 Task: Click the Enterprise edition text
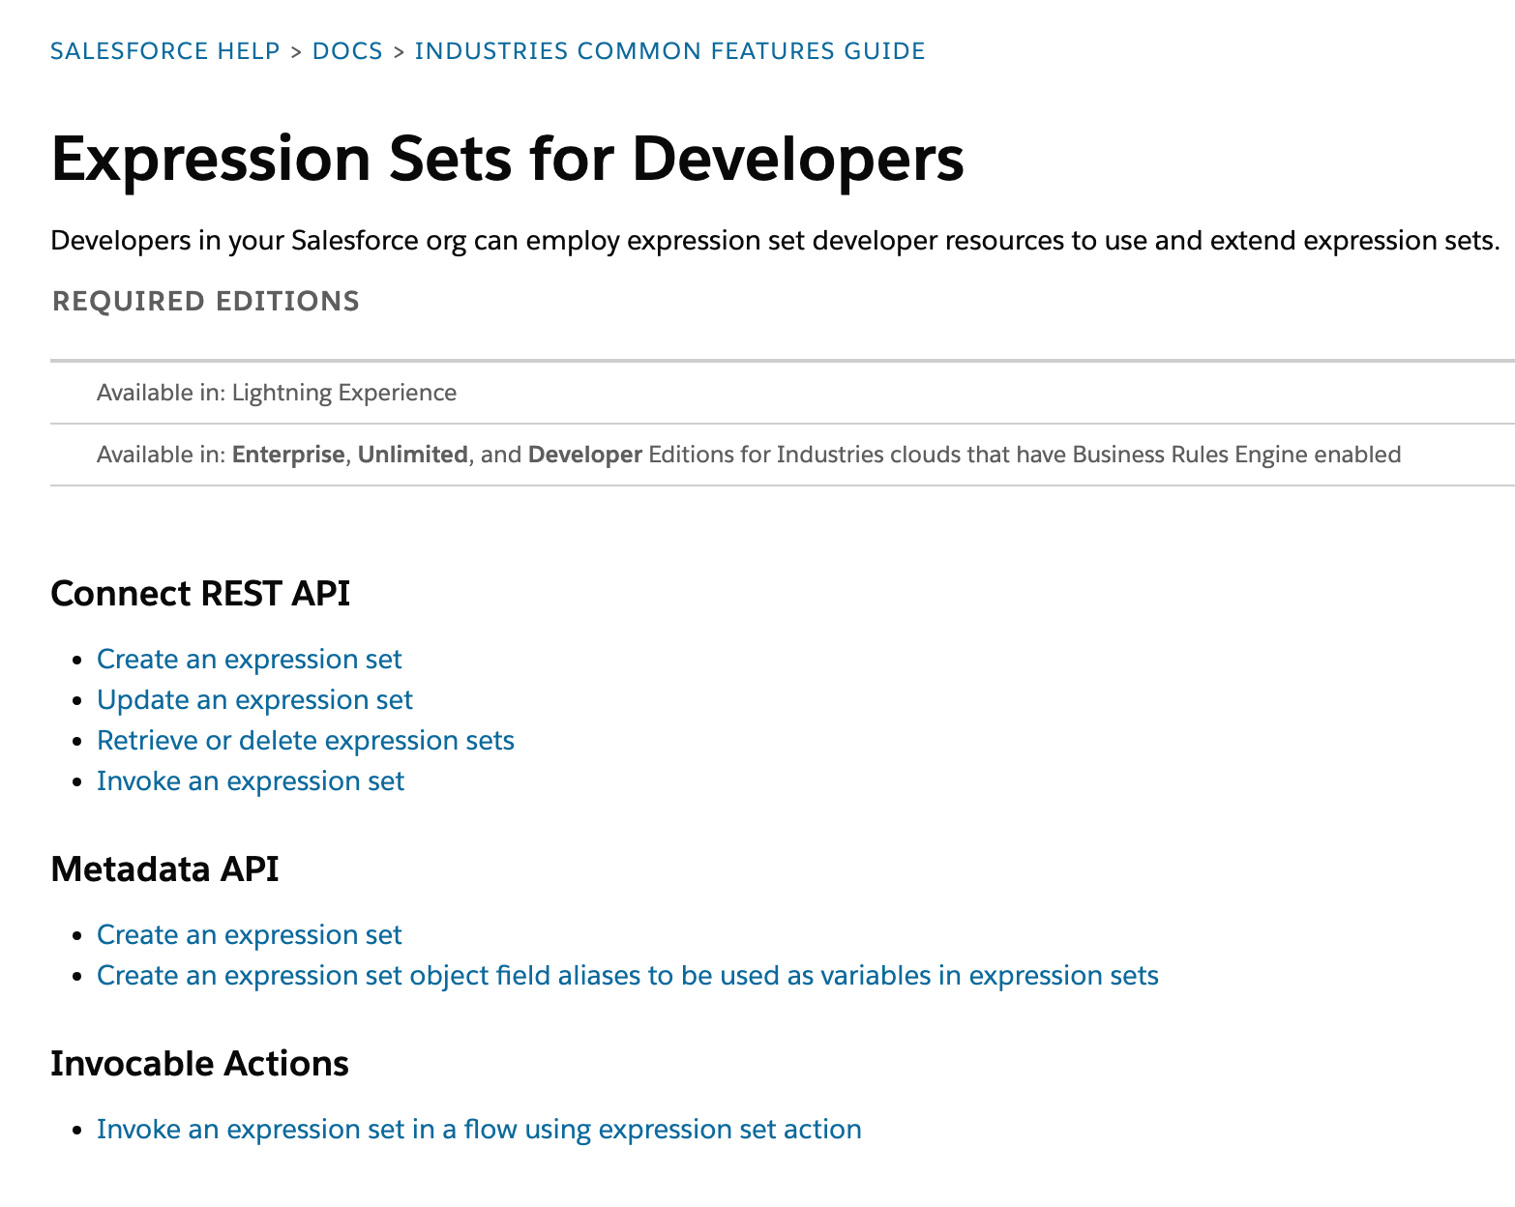click(x=287, y=454)
